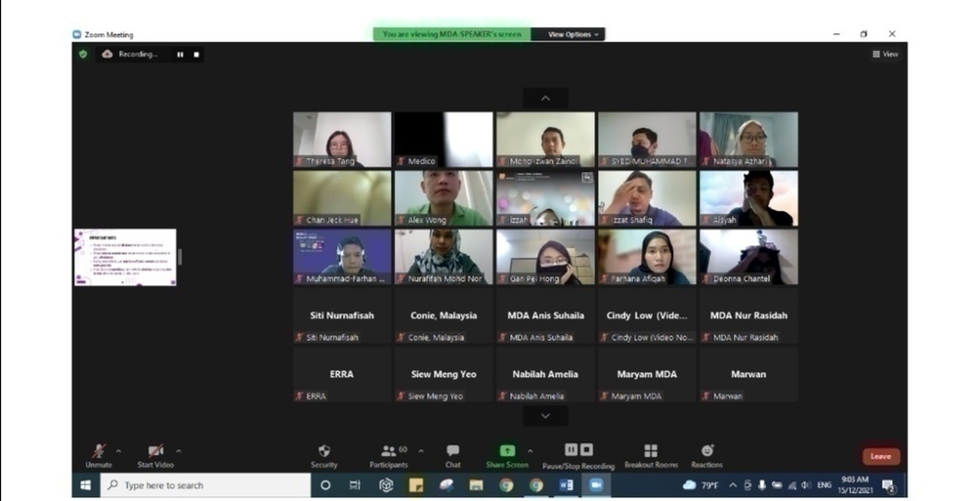Screen dimensions: 977x501
Task: Open the View layout menu
Action: coord(884,55)
